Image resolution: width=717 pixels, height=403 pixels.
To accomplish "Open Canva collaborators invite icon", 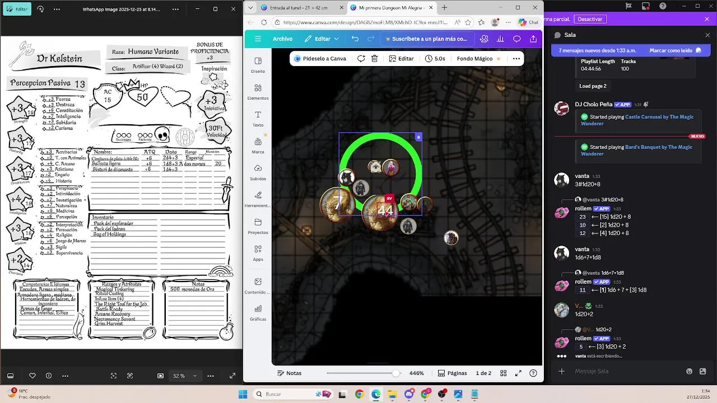I will coord(484,39).
